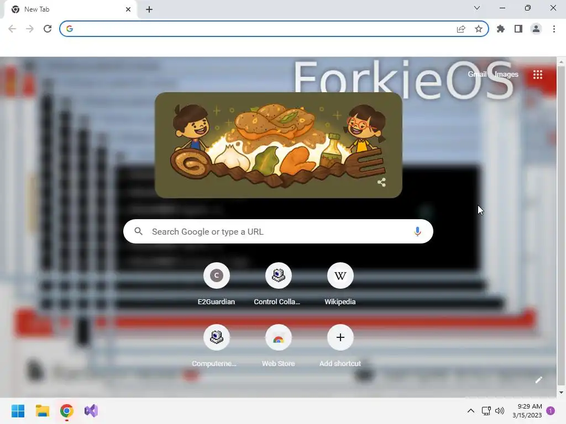Open the Google apps grid
Screen dimensions: 566x424
(538, 75)
